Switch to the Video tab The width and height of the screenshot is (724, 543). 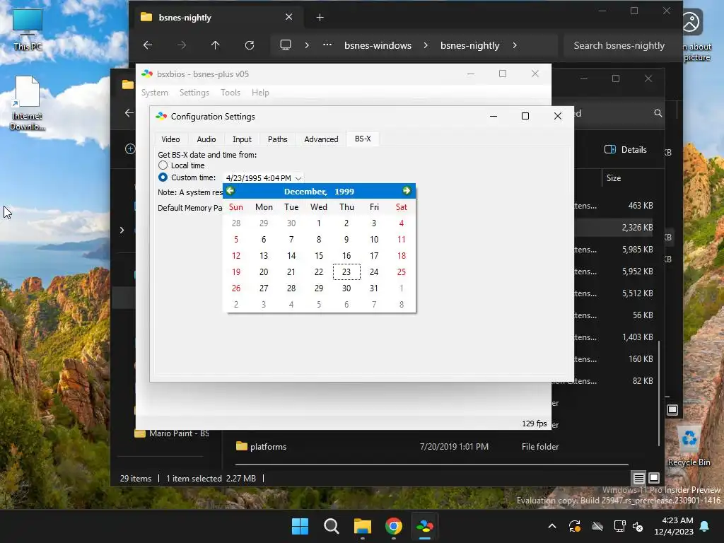click(170, 139)
